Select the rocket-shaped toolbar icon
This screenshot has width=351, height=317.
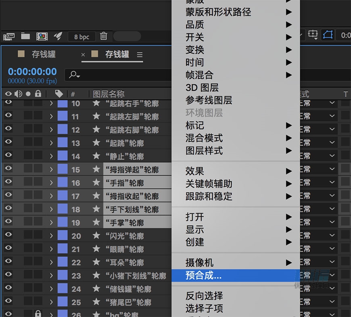(x=58, y=36)
